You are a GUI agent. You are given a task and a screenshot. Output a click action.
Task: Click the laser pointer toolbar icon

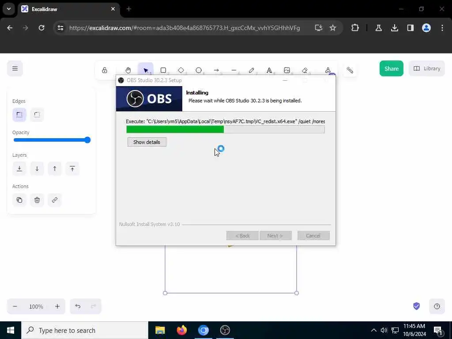[350, 70]
